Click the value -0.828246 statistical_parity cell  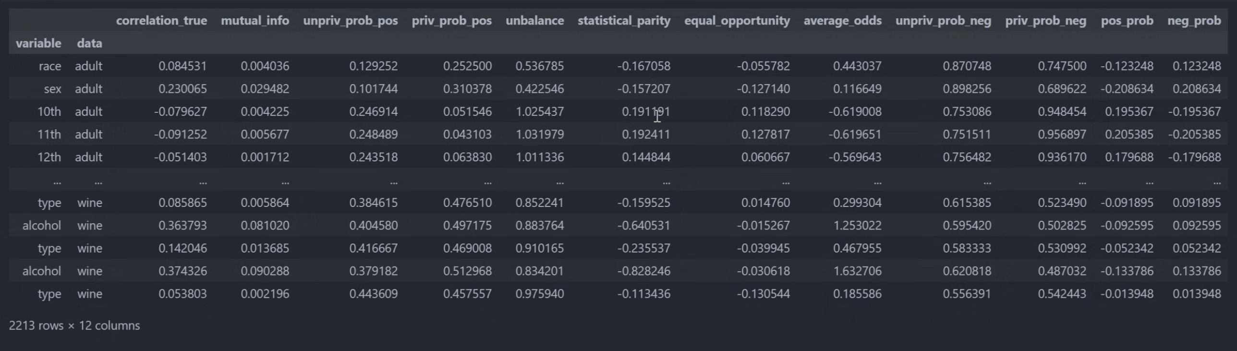[x=644, y=271]
